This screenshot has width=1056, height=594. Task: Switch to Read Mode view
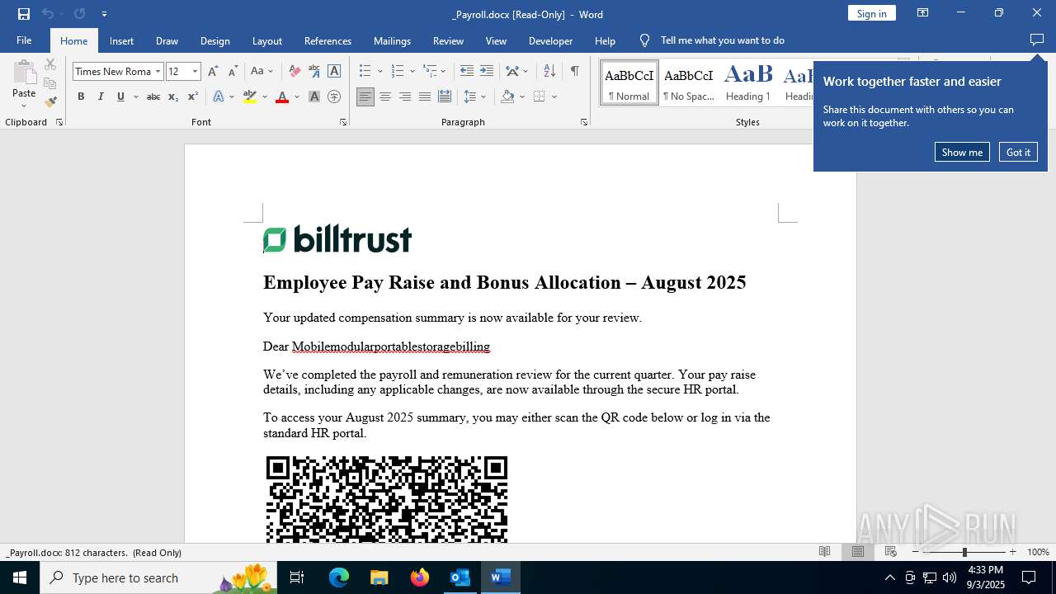click(x=824, y=552)
